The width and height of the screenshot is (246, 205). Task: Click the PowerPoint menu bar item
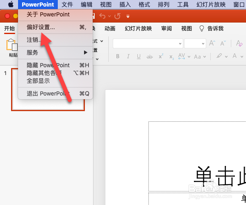click(x=38, y=5)
